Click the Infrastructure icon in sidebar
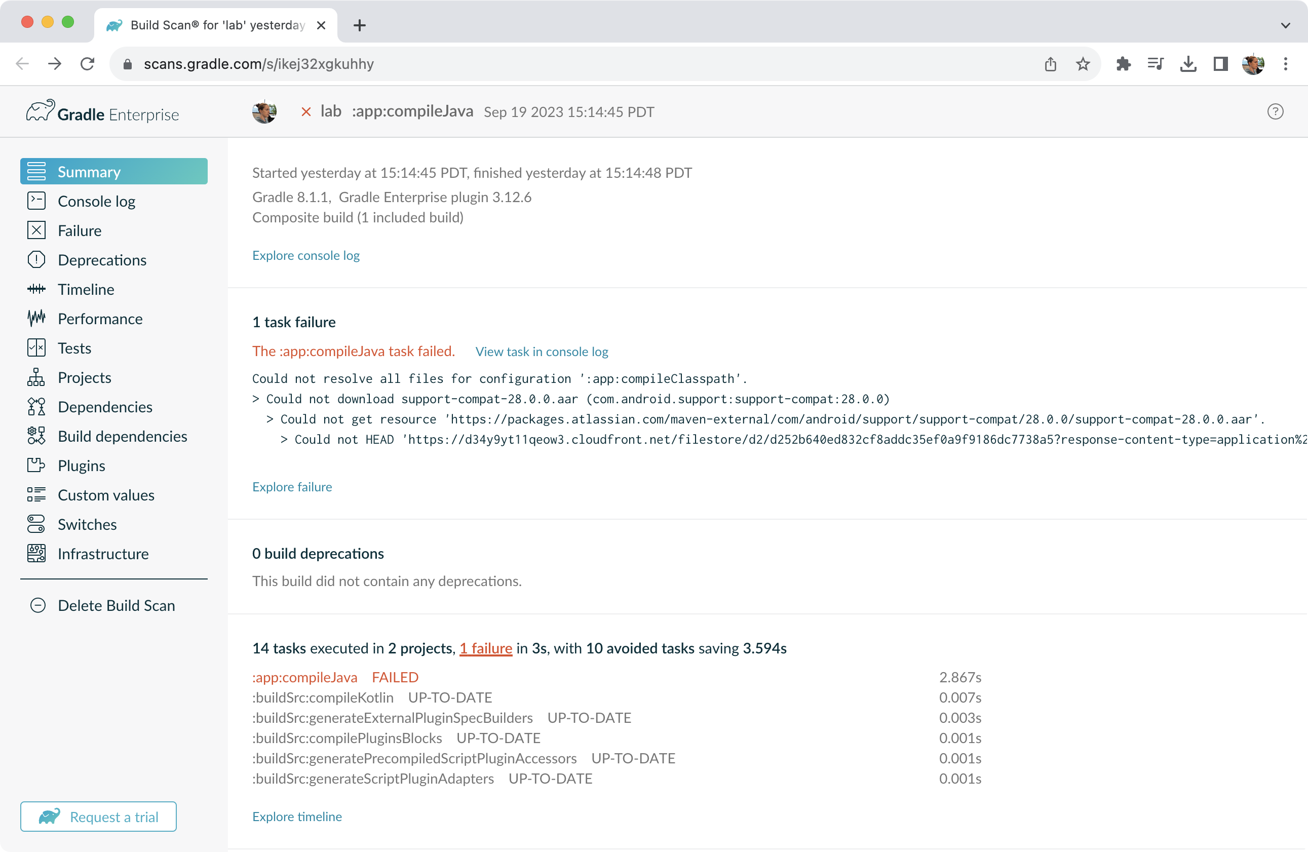 point(36,554)
